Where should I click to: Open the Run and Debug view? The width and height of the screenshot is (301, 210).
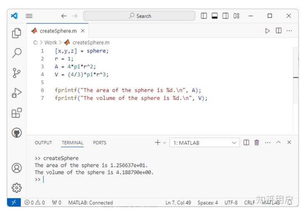click(17, 93)
